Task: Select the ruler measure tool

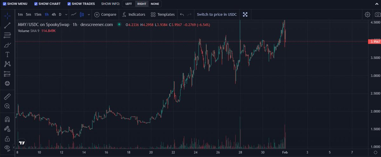Action: pyautogui.click(x=7, y=96)
